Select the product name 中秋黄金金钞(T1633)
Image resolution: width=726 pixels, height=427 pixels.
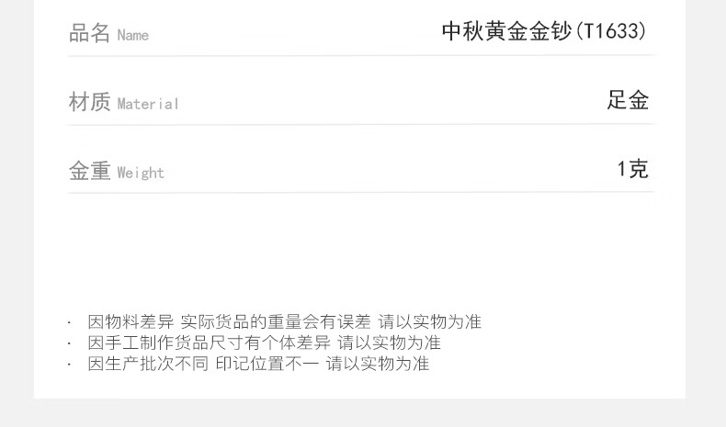tap(544, 31)
